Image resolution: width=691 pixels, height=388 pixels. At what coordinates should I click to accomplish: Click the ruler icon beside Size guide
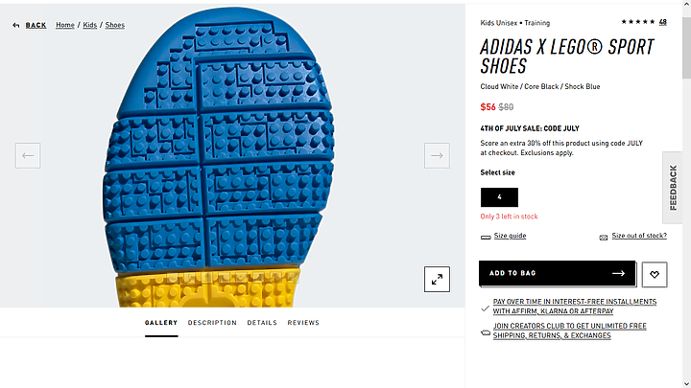click(486, 238)
